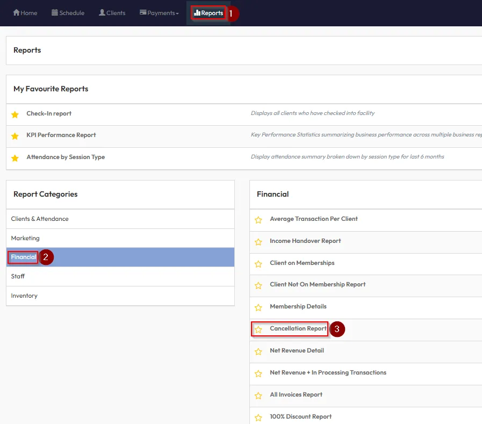Screen dimensions: 482x424
Task: Select the Clients & Attendance category
Action: pyautogui.click(x=40, y=219)
